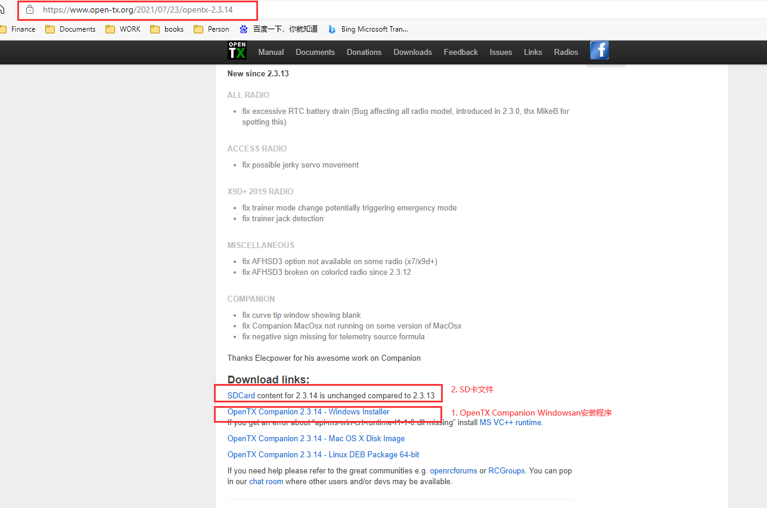Click 'fix curve tip window showing blank'
The width and height of the screenshot is (767, 508).
point(302,315)
